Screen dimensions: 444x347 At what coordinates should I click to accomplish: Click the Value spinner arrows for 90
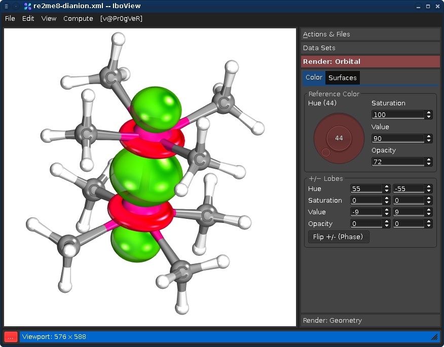tap(429, 139)
